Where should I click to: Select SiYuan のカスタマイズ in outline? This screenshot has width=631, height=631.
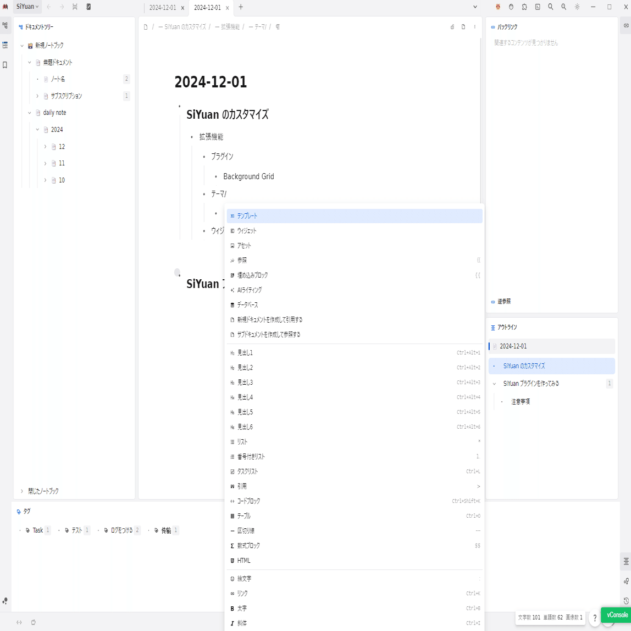552,366
